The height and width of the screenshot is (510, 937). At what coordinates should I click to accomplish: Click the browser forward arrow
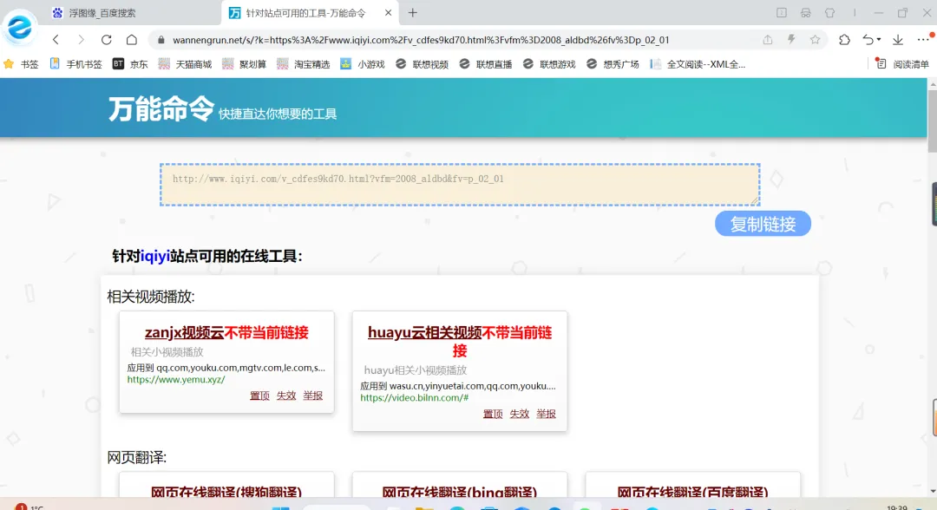[81, 40]
